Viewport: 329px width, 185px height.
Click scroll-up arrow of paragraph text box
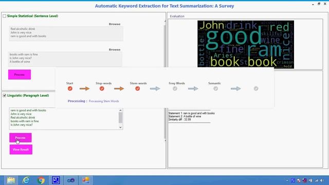click(120, 110)
